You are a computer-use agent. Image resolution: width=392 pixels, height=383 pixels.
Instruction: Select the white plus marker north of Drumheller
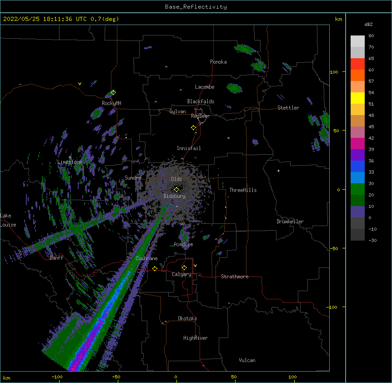click(x=278, y=171)
